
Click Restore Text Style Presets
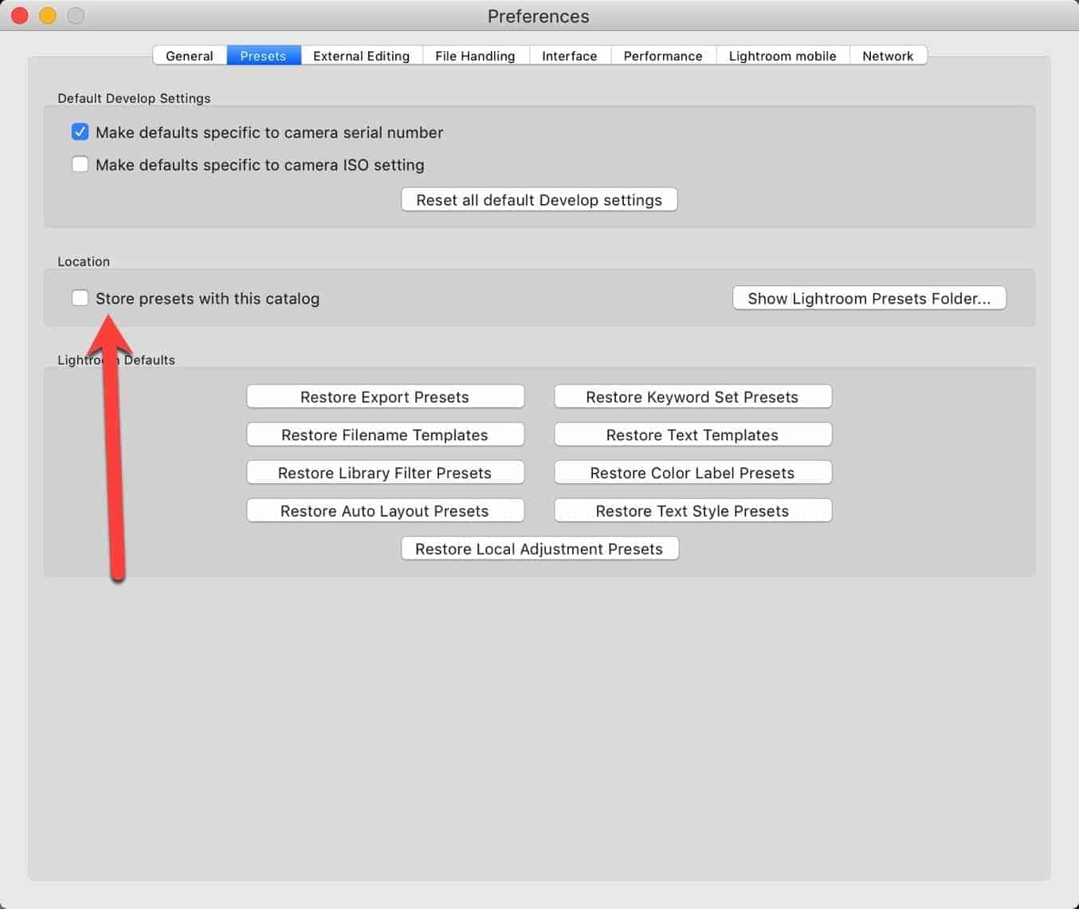693,511
